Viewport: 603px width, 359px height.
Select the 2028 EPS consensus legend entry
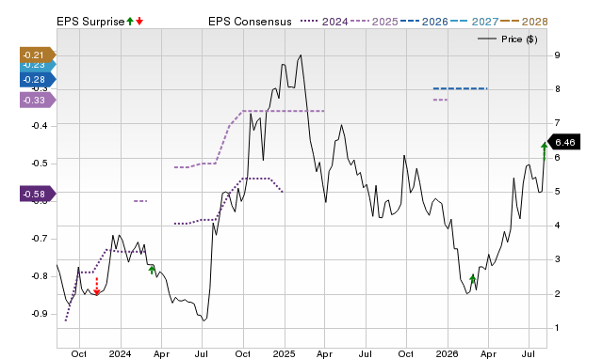click(x=524, y=22)
